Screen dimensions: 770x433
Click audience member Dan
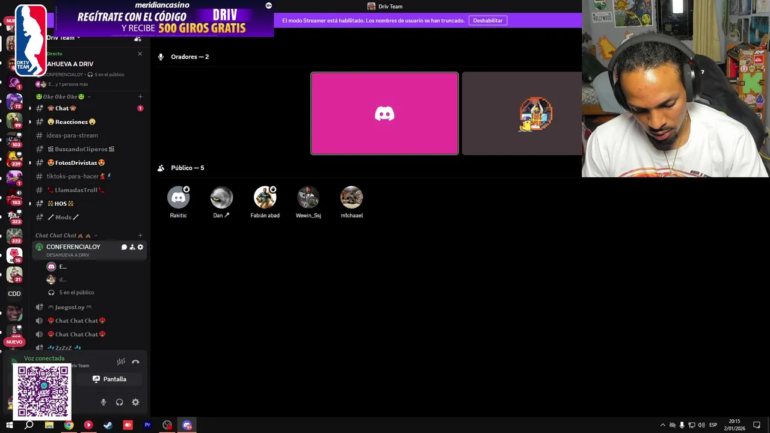pos(221,203)
